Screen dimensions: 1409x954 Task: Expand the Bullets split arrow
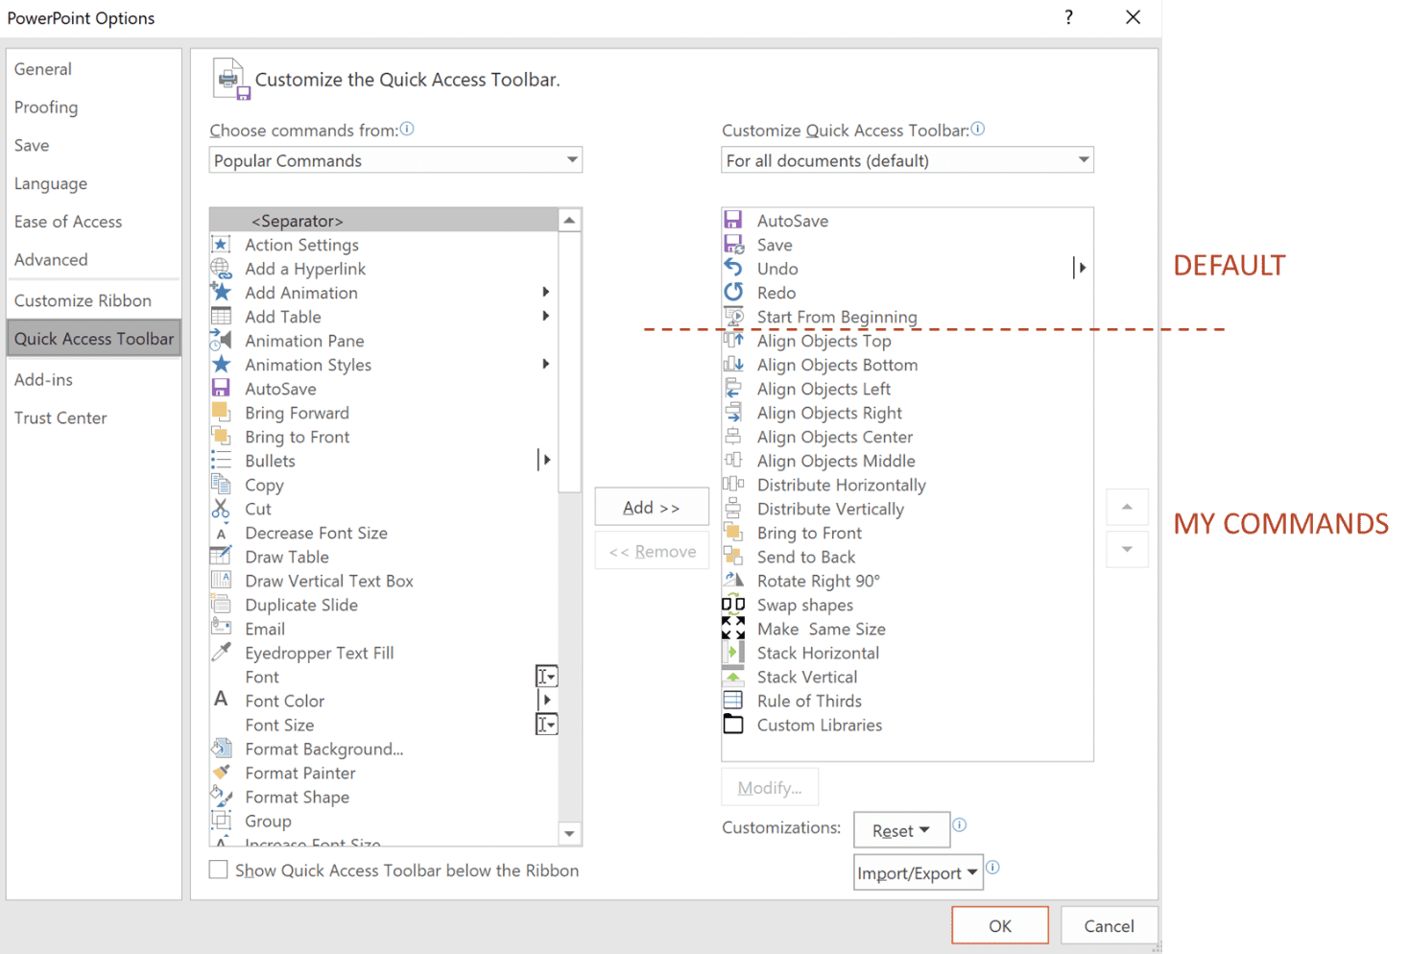545,460
